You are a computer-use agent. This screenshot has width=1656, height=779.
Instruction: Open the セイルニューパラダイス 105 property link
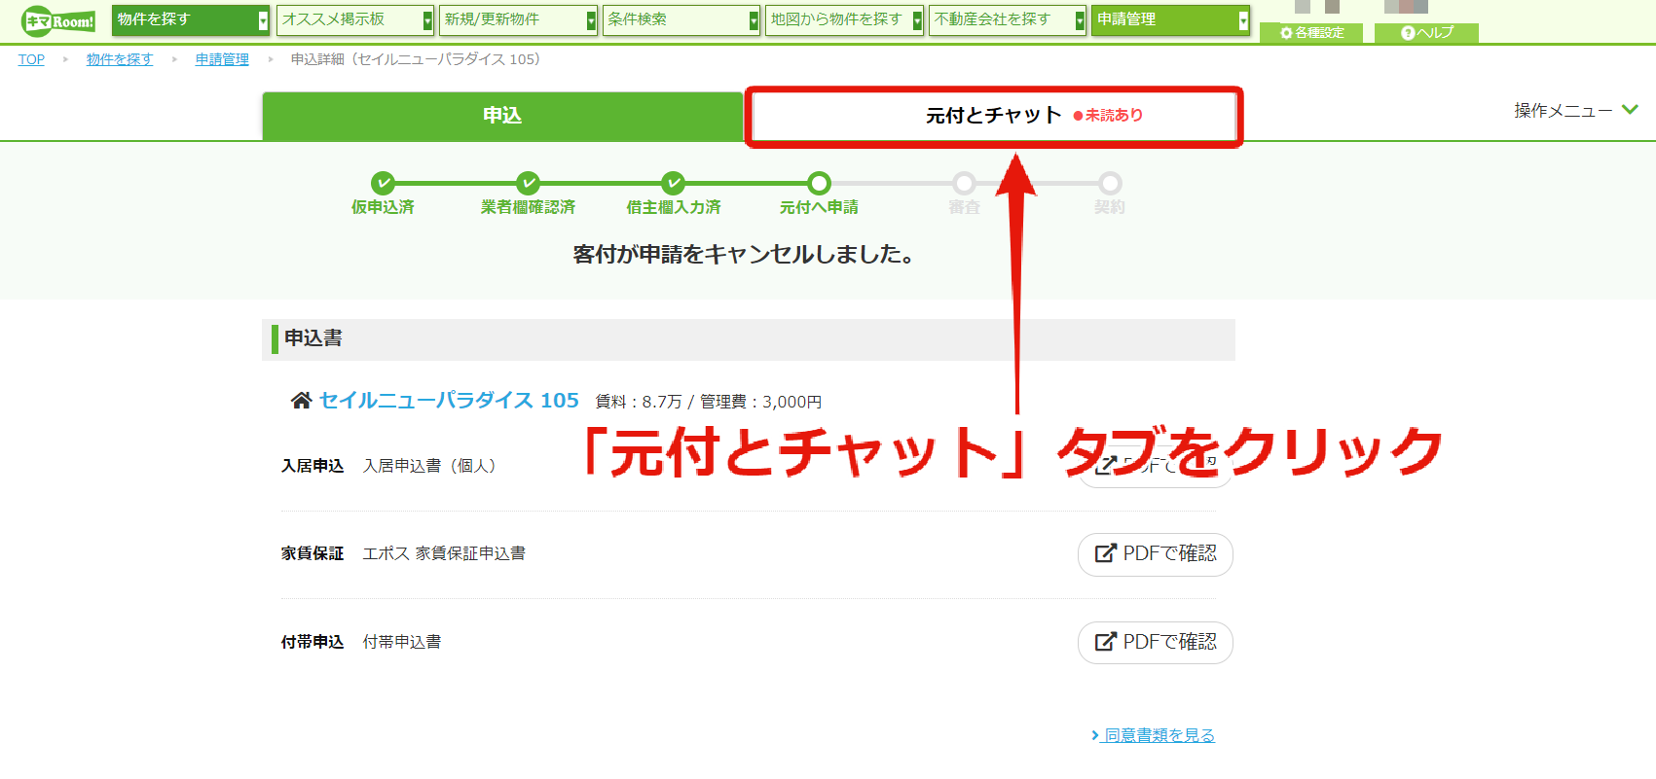point(449,401)
